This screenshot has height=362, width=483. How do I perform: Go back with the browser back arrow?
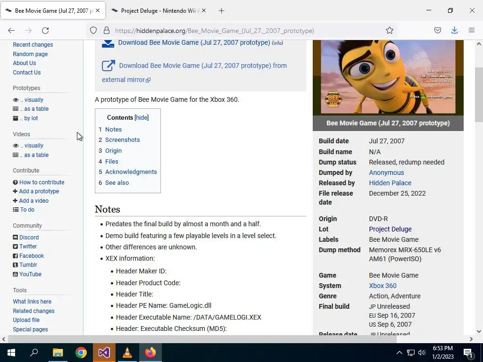tap(11, 31)
